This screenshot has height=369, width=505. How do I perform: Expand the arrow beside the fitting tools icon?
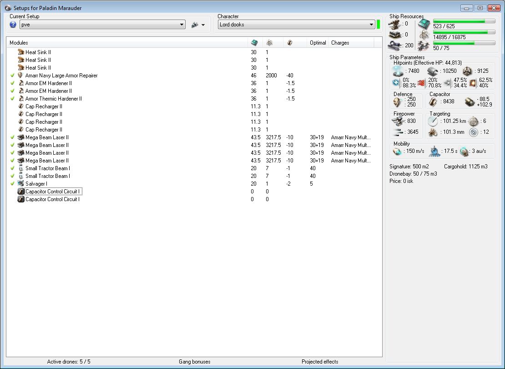tap(203, 25)
